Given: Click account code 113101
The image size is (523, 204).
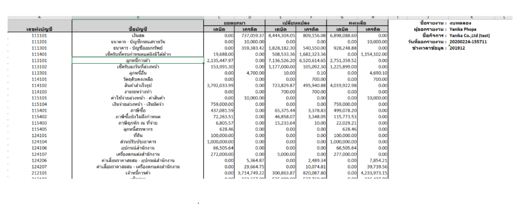Looking at the screenshot, I should click(x=39, y=60).
